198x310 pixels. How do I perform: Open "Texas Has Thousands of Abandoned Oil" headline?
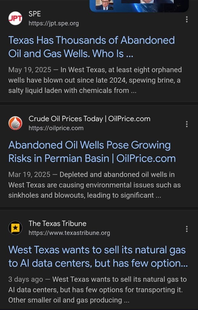[91, 47]
